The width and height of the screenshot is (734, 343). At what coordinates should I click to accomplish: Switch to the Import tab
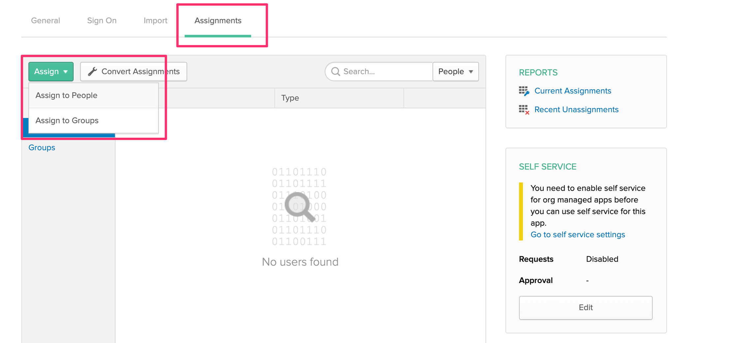155,20
